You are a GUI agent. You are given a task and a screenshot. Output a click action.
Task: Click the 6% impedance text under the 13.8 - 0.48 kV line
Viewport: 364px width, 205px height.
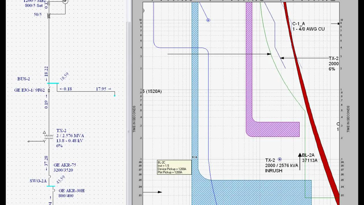59,146
